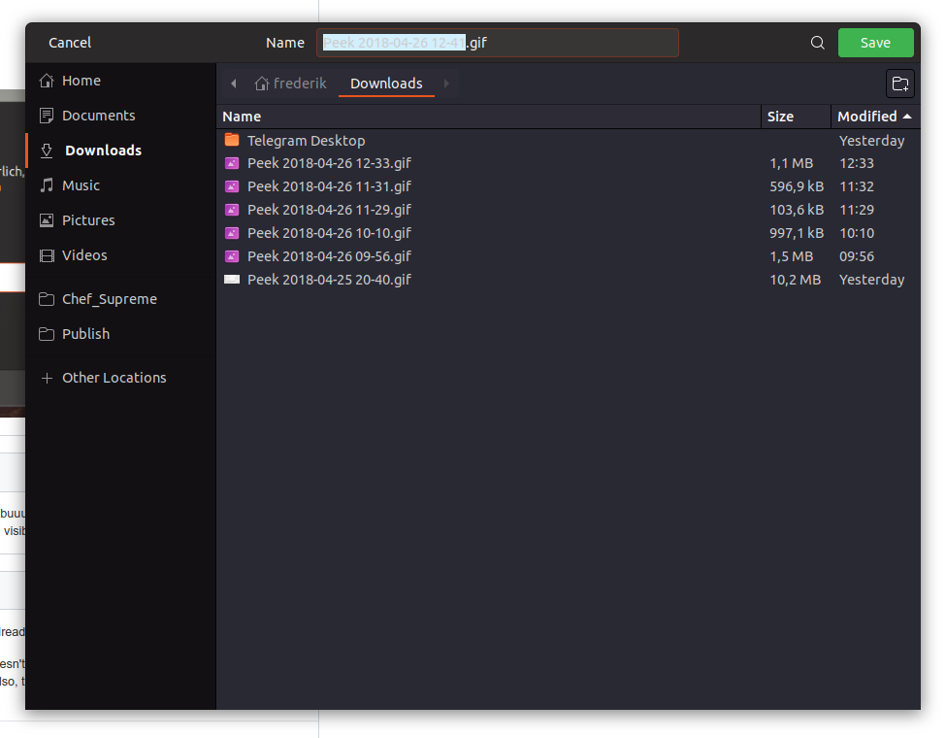Image resolution: width=946 pixels, height=738 pixels.
Task: Click the 596,9 kB size cell
Action: point(797,186)
